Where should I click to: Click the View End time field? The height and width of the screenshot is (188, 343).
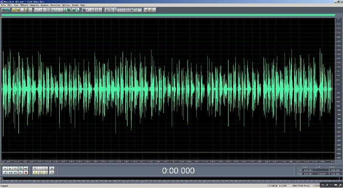[322, 174]
